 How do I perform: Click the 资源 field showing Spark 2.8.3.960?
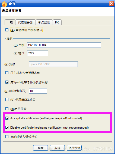pos(53,64)
